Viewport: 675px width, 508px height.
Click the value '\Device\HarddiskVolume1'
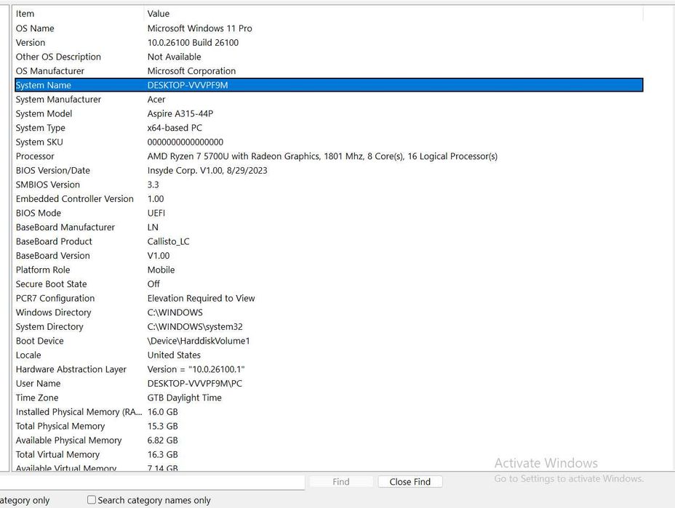(x=199, y=341)
